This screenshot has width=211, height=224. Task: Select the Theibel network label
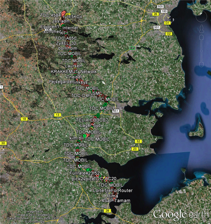pos(74,77)
